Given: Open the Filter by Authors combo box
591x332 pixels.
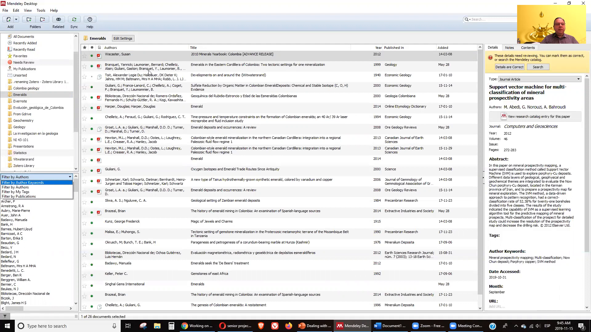Looking at the screenshot, I should click(x=37, y=177).
